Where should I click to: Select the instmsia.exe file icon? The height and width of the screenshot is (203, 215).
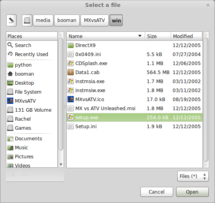point(71,82)
